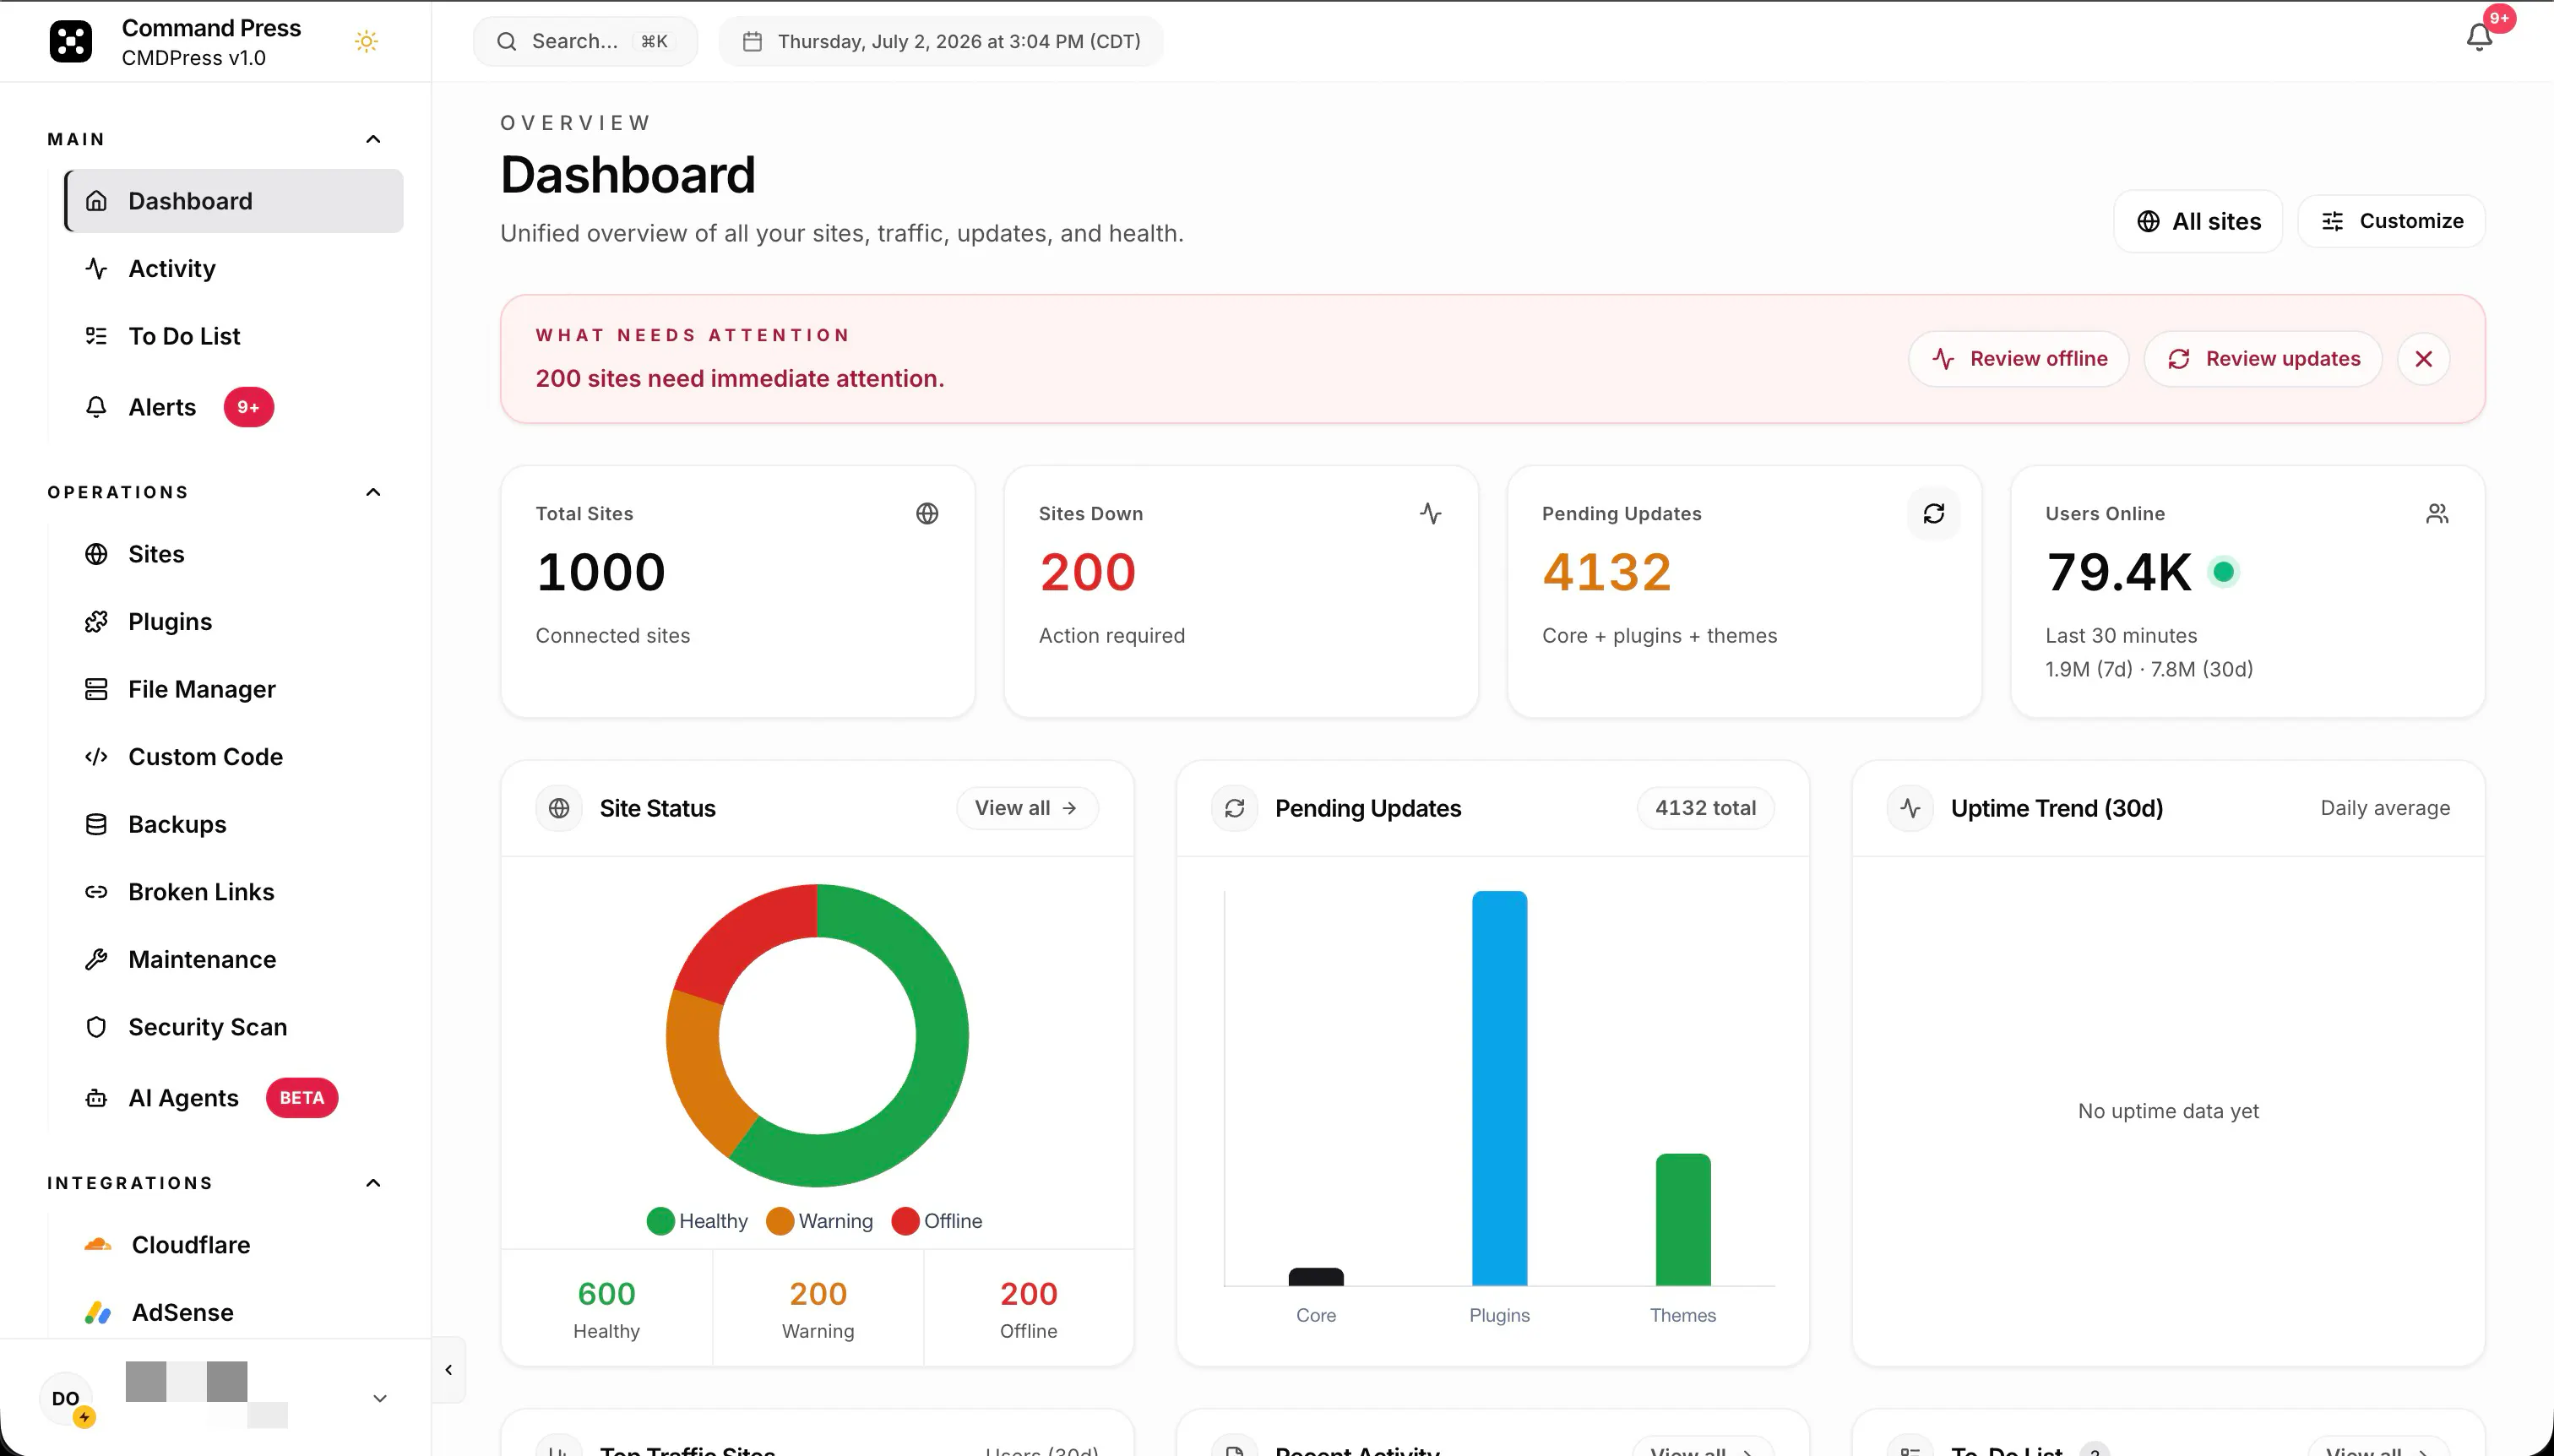
Task: Click the refresh icon on Pending Updates card
Action: click(1933, 513)
